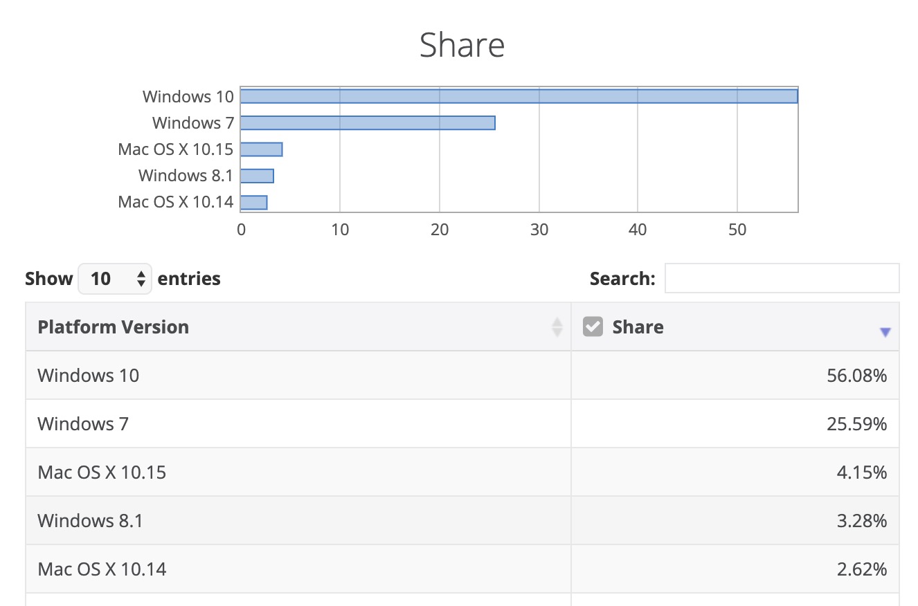Toggle the Share column checkbox
The height and width of the screenshot is (606, 918).
tap(593, 327)
